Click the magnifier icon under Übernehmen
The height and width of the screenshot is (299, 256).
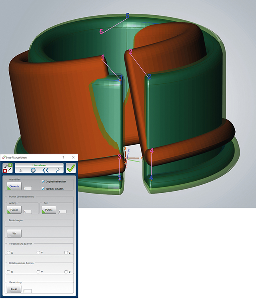[58, 170]
